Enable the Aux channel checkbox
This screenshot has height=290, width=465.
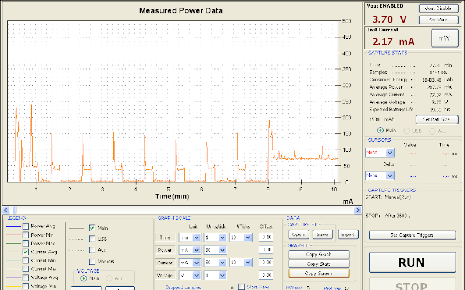click(92, 250)
